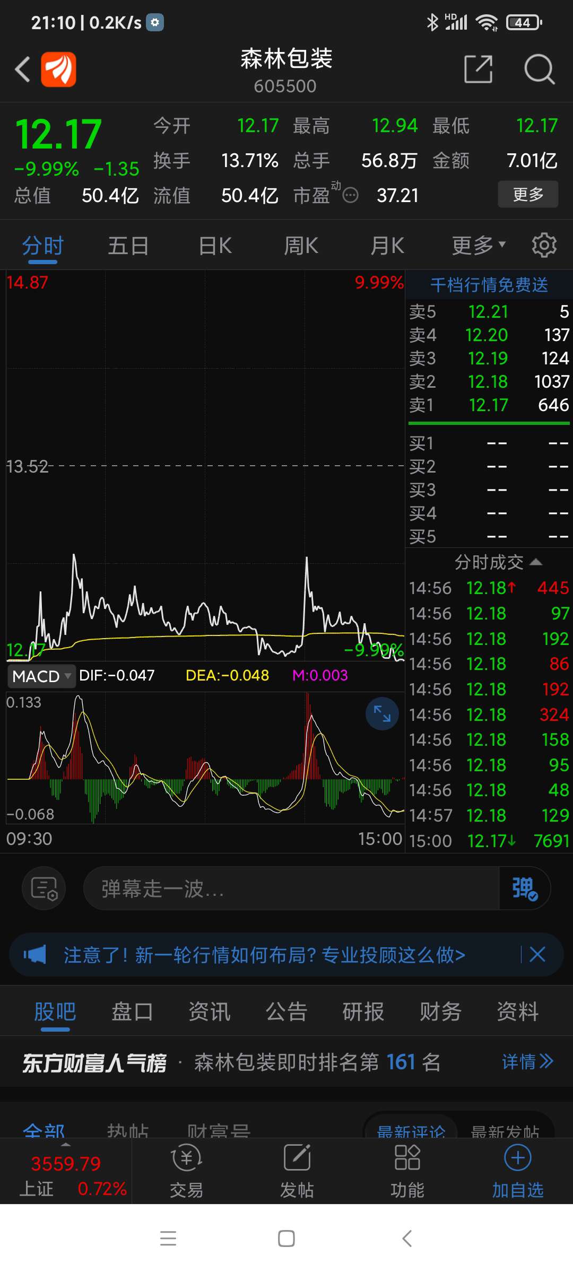Tap the P/E info bubble icon
The width and height of the screenshot is (573, 1273).
(350, 196)
